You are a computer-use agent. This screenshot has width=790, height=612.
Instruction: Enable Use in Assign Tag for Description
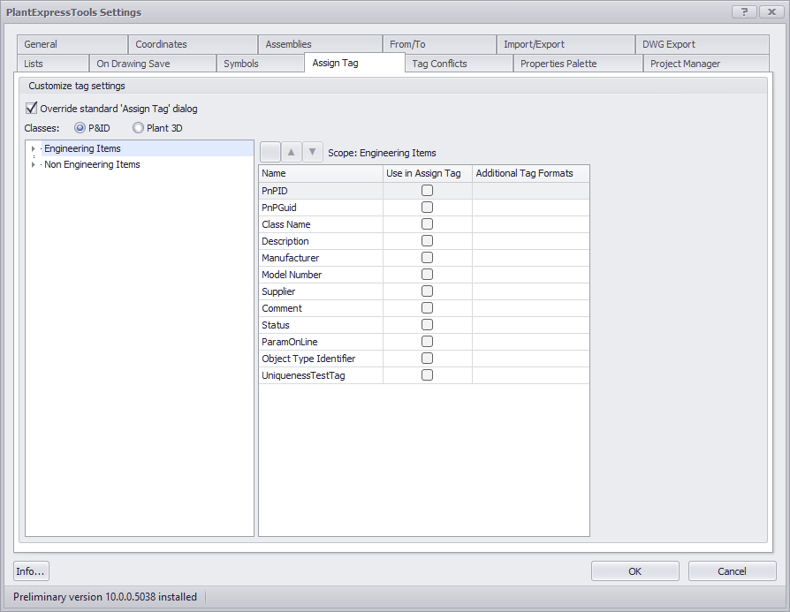[x=427, y=241]
